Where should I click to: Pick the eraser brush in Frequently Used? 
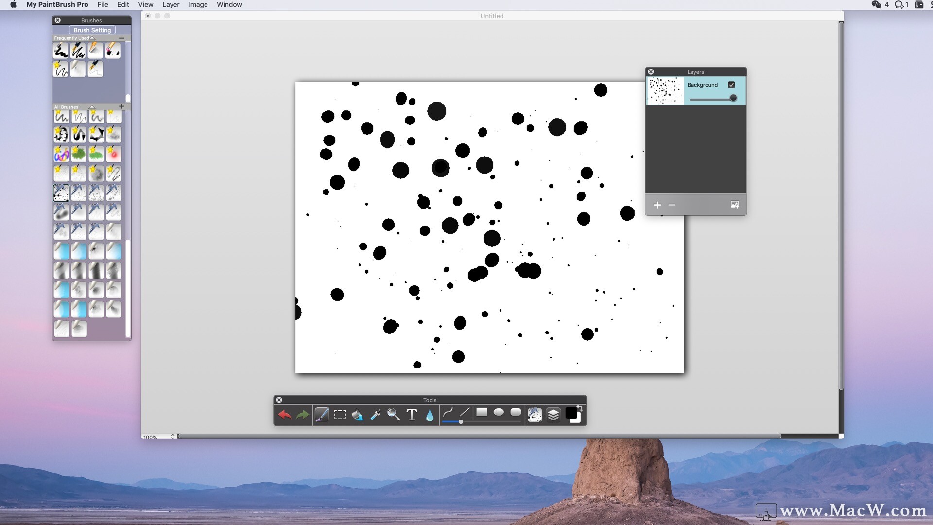[113, 50]
